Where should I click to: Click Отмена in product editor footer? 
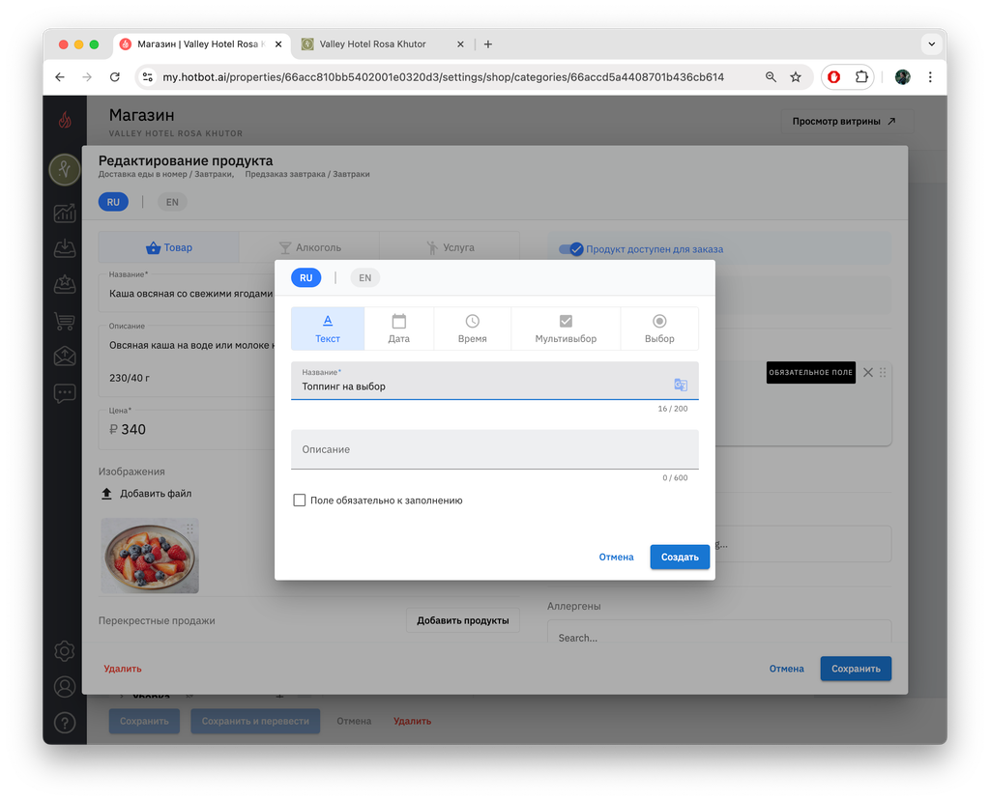tap(787, 669)
